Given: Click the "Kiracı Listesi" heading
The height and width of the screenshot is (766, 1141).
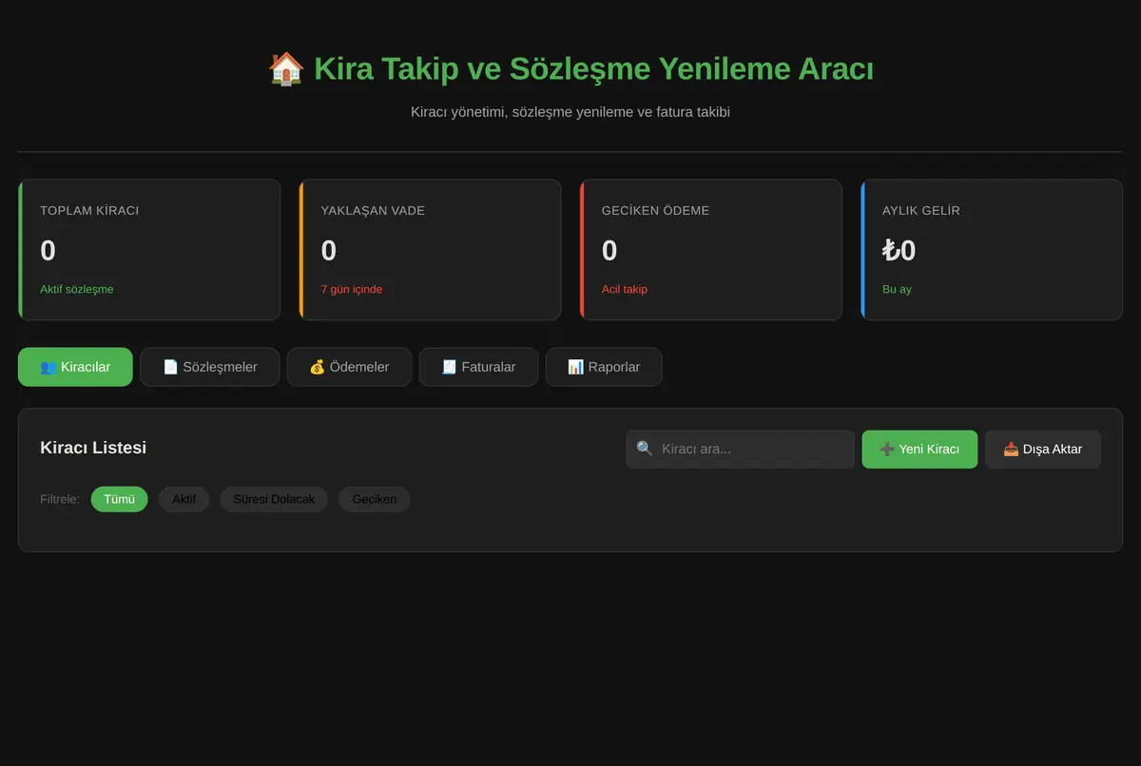Looking at the screenshot, I should tap(93, 448).
